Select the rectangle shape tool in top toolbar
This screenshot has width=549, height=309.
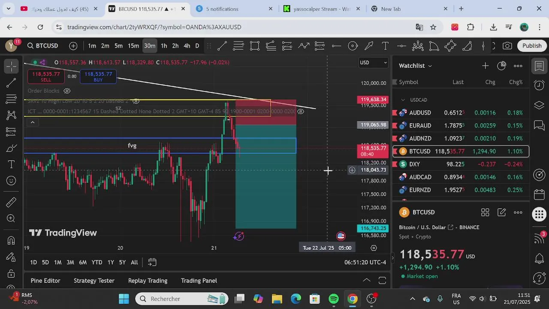pyautogui.click(x=255, y=46)
